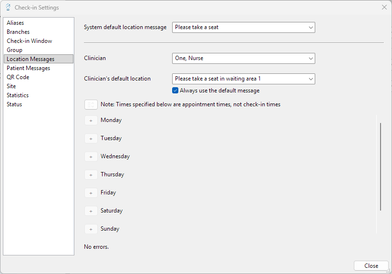Click the plus icon for Thursday
392x274 pixels.
91,175
